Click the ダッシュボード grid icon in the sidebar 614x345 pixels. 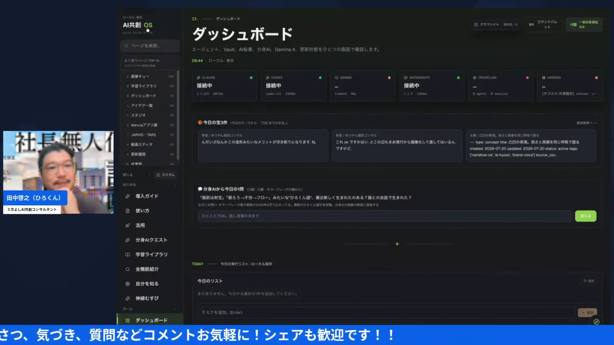click(x=127, y=320)
